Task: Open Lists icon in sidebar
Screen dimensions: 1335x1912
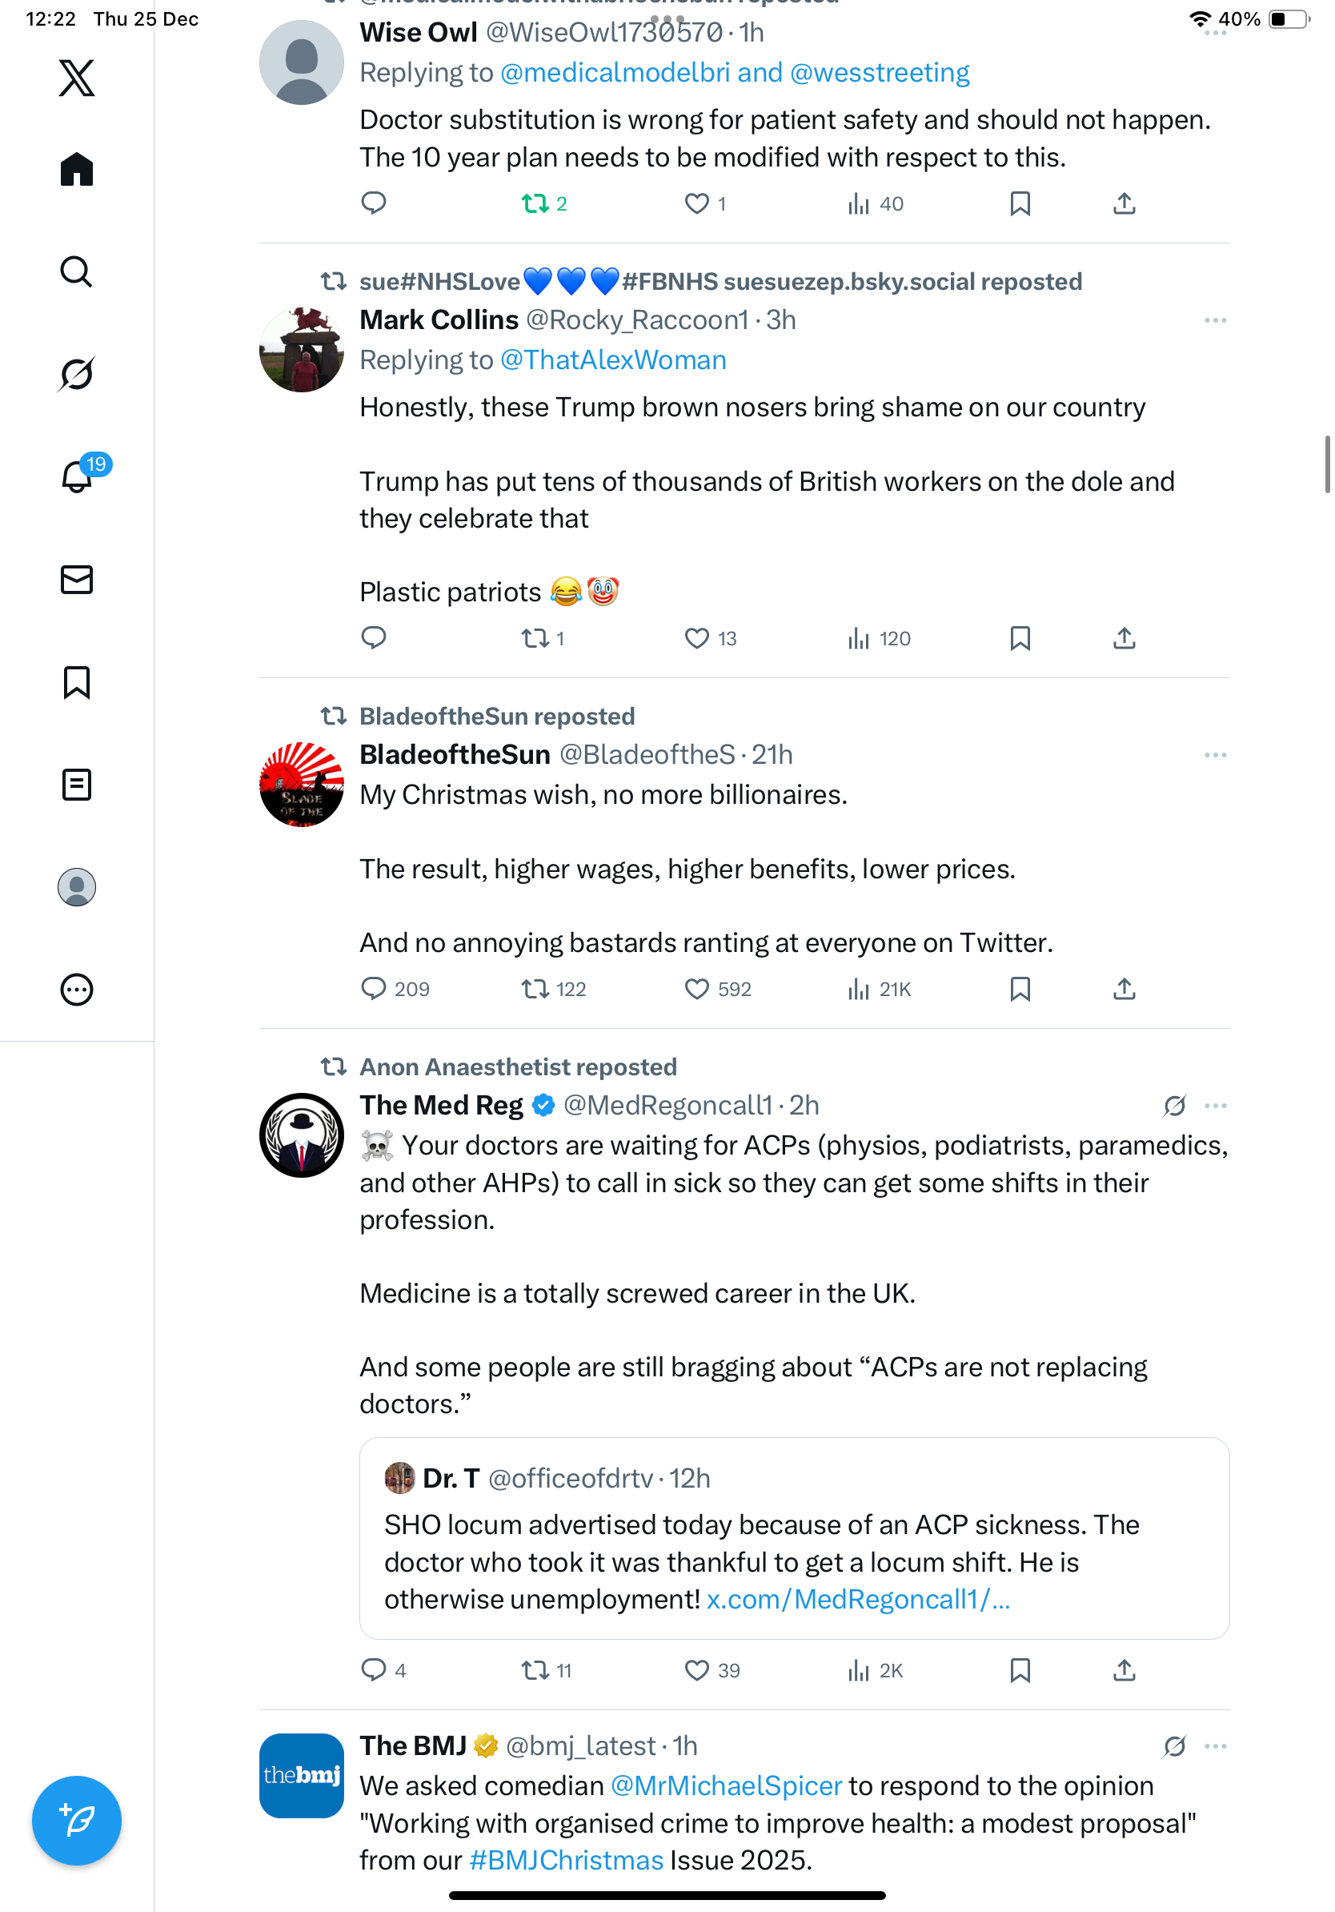Action: [x=77, y=785]
